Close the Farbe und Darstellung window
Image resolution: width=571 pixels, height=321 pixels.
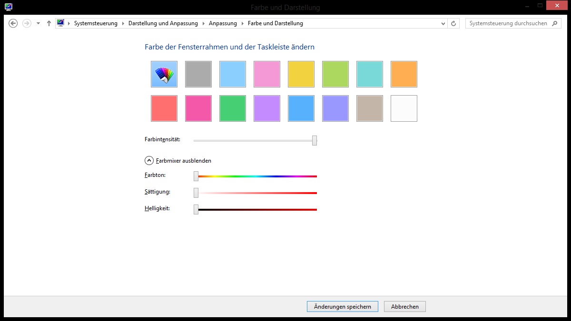point(556,5)
